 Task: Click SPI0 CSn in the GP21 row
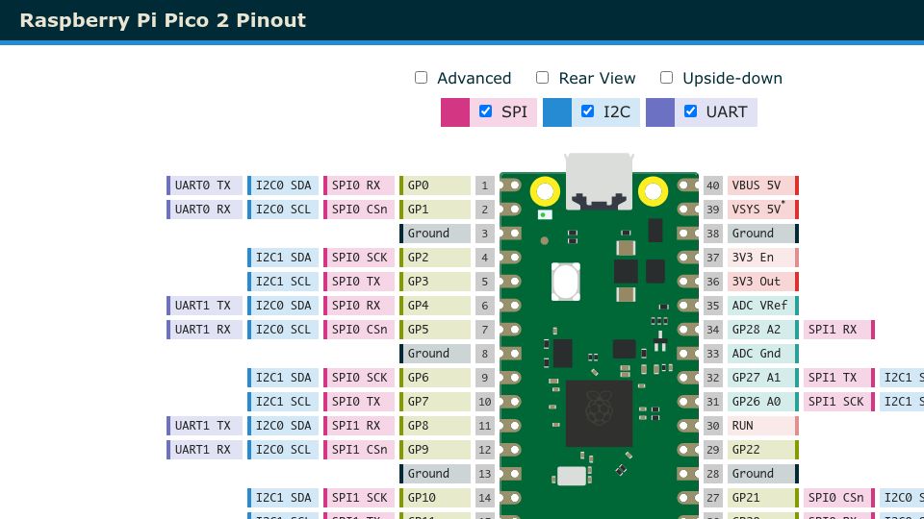(x=839, y=498)
